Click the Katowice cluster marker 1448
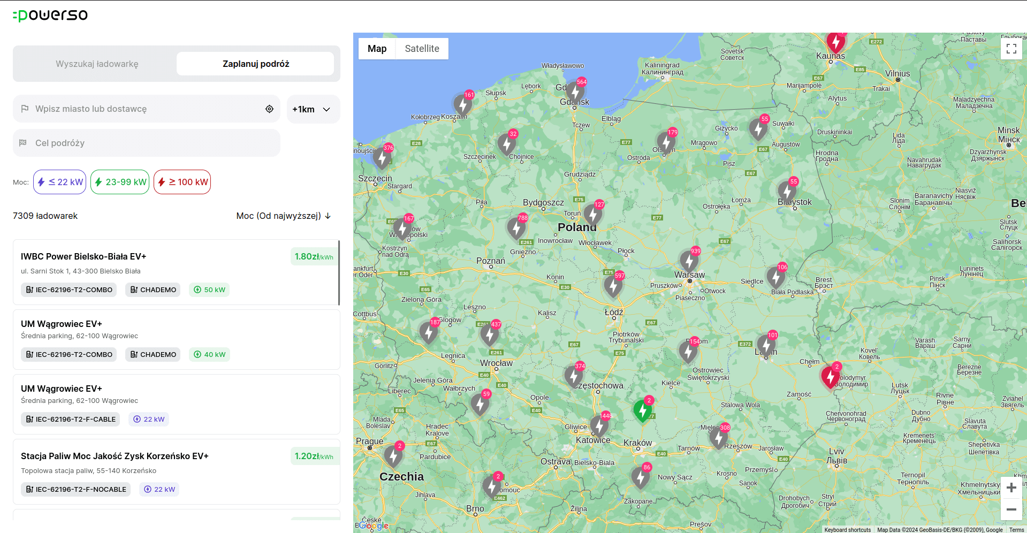Image resolution: width=1027 pixels, height=533 pixels. (599, 425)
